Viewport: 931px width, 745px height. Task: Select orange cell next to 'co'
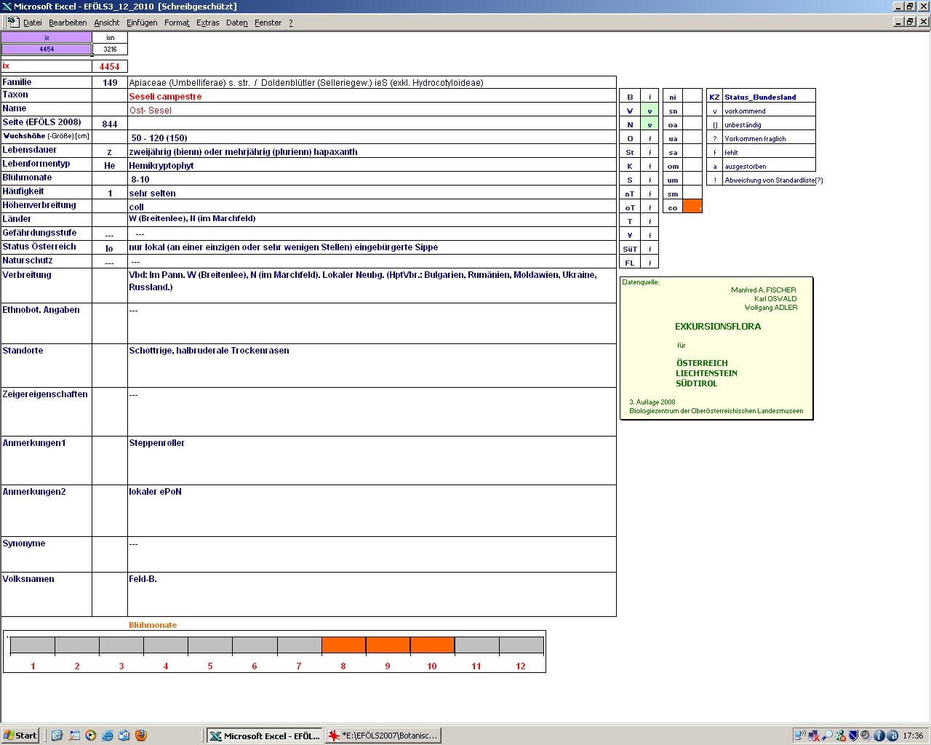coord(692,207)
